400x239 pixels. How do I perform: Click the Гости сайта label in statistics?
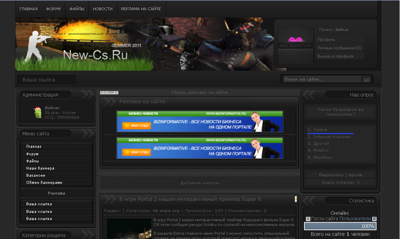pos(324,219)
